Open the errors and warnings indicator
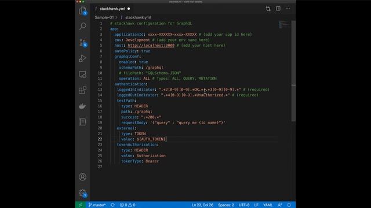This screenshot has width=371, height=208. [128, 205]
